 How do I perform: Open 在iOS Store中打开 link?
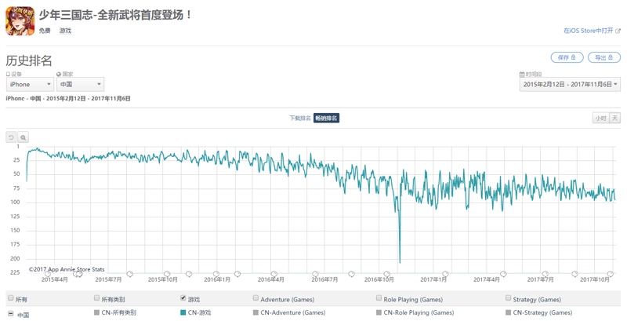tap(589, 31)
